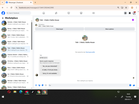
Task: Choose a sticker in the composer
Action: (x=43, y=85)
